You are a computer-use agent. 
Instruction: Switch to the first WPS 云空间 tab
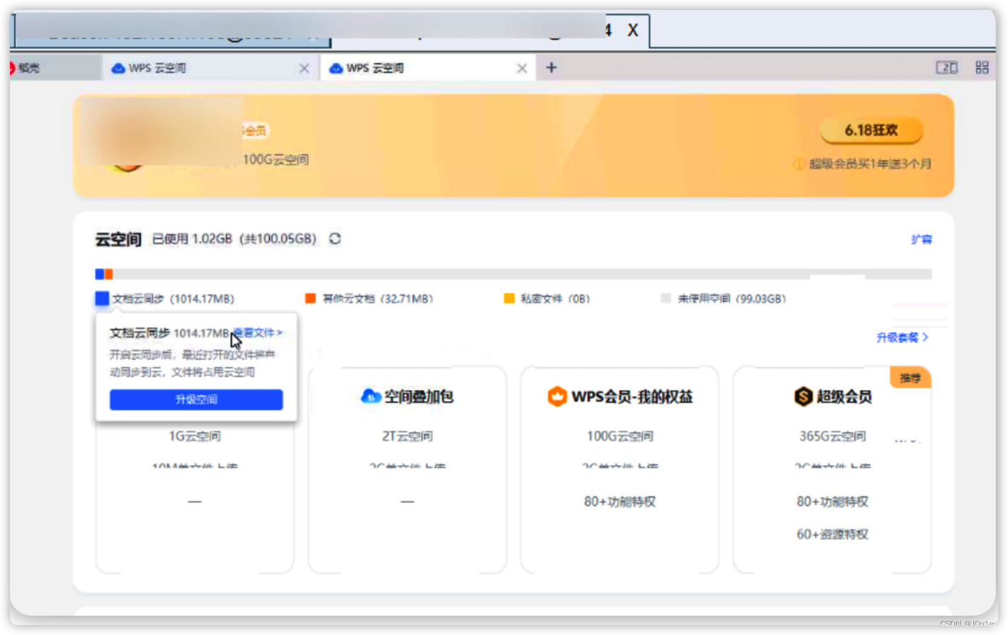point(211,68)
